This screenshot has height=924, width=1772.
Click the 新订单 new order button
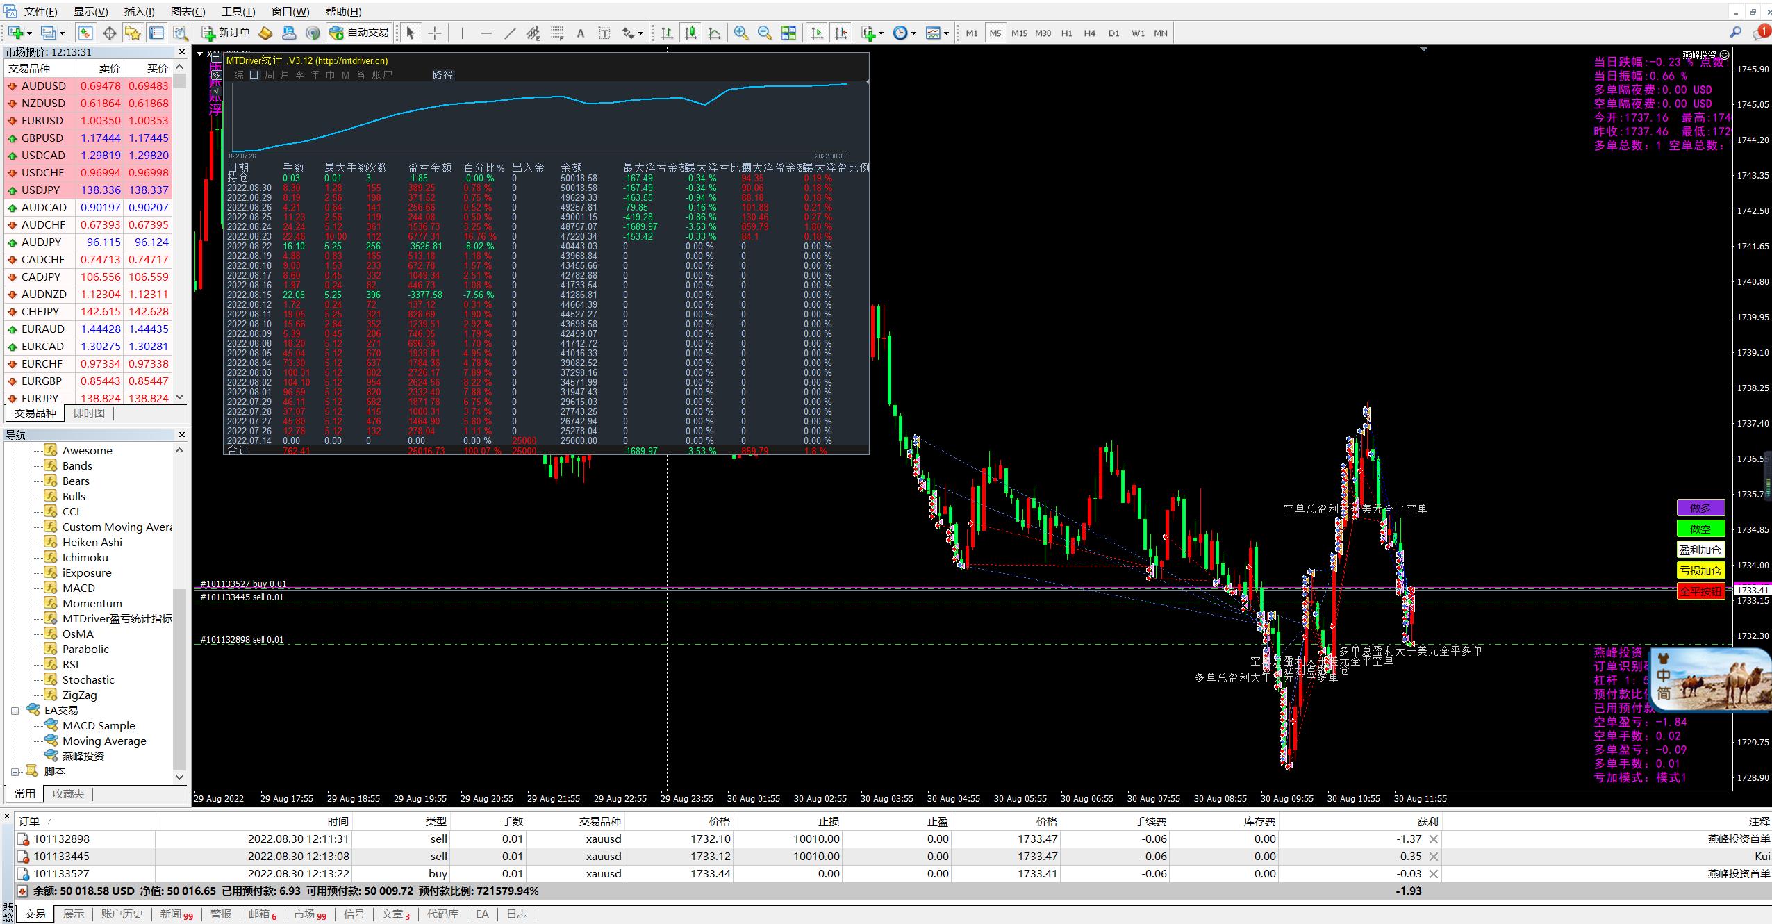coord(226,33)
